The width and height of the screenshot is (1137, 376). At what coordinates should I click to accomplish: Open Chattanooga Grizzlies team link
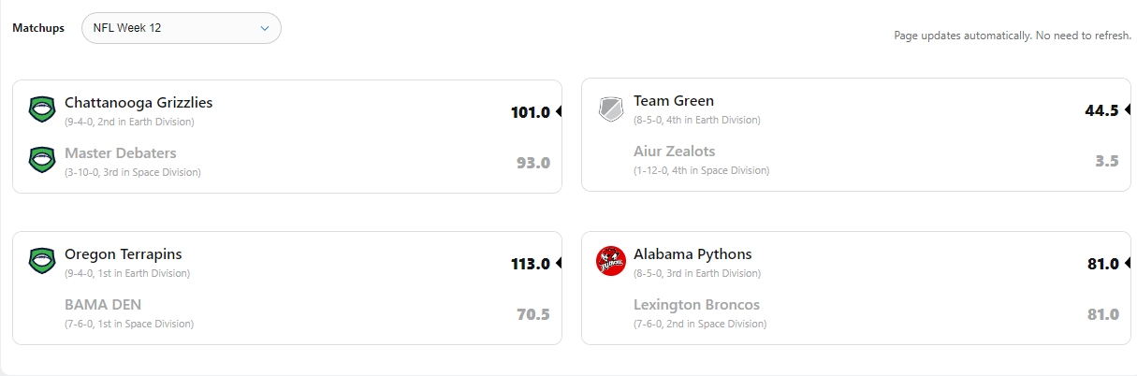tap(138, 103)
